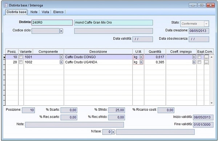Click the Codice ciclo input field
218x141 pixels.
[x=46, y=31]
